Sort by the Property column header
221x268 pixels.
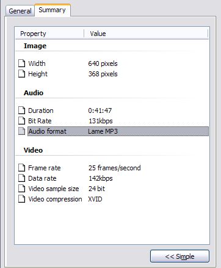coord(49,34)
